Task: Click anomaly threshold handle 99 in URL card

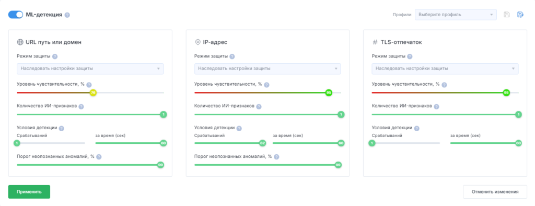Action: point(161,165)
